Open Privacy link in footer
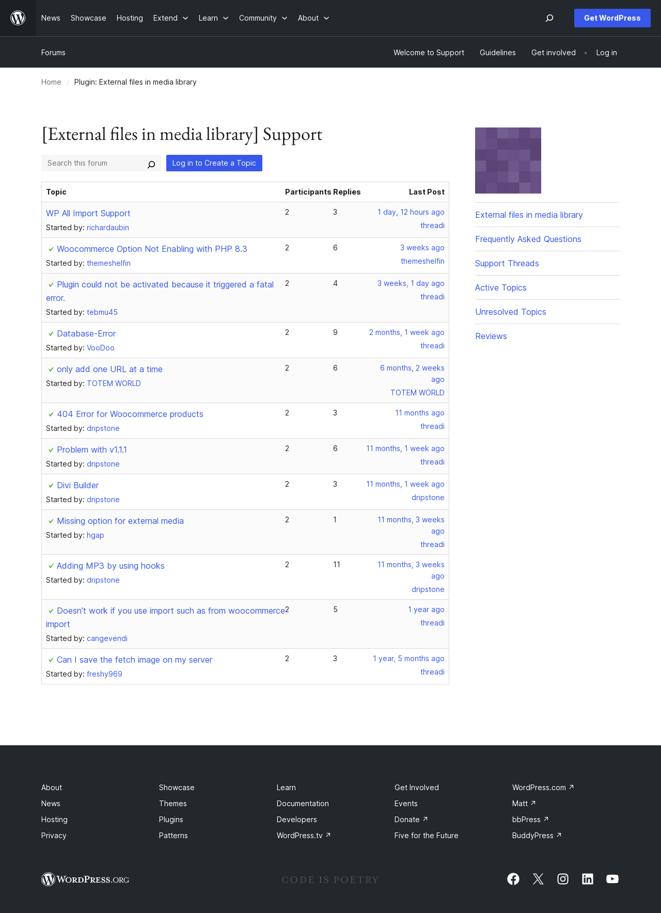The height and width of the screenshot is (913, 661). point(54,836)
